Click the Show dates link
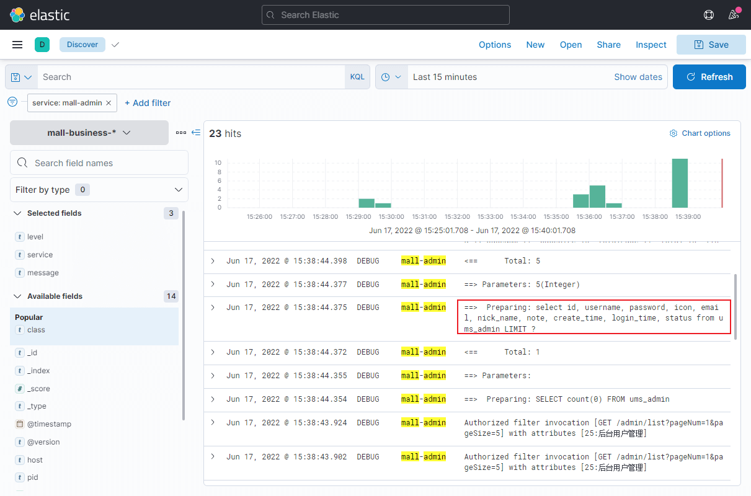This screenshot has height=496, width=751. click(638, 77)
